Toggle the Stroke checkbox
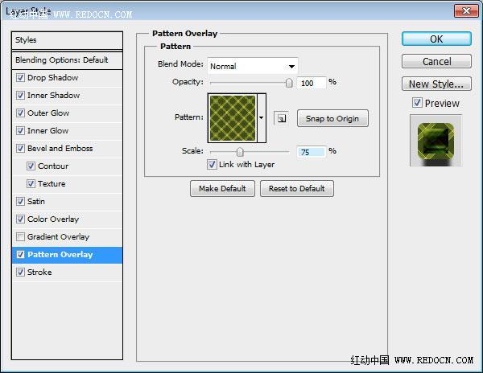The image size is (483, 373). [x=20, y=273]
